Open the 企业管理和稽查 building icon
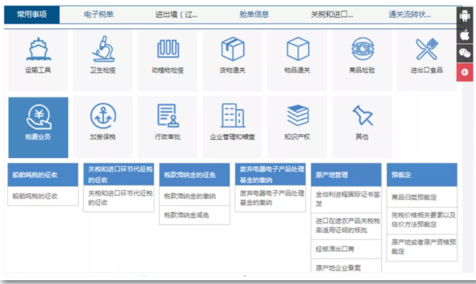Screen dimensions: 476x284 tap(232, 116)
